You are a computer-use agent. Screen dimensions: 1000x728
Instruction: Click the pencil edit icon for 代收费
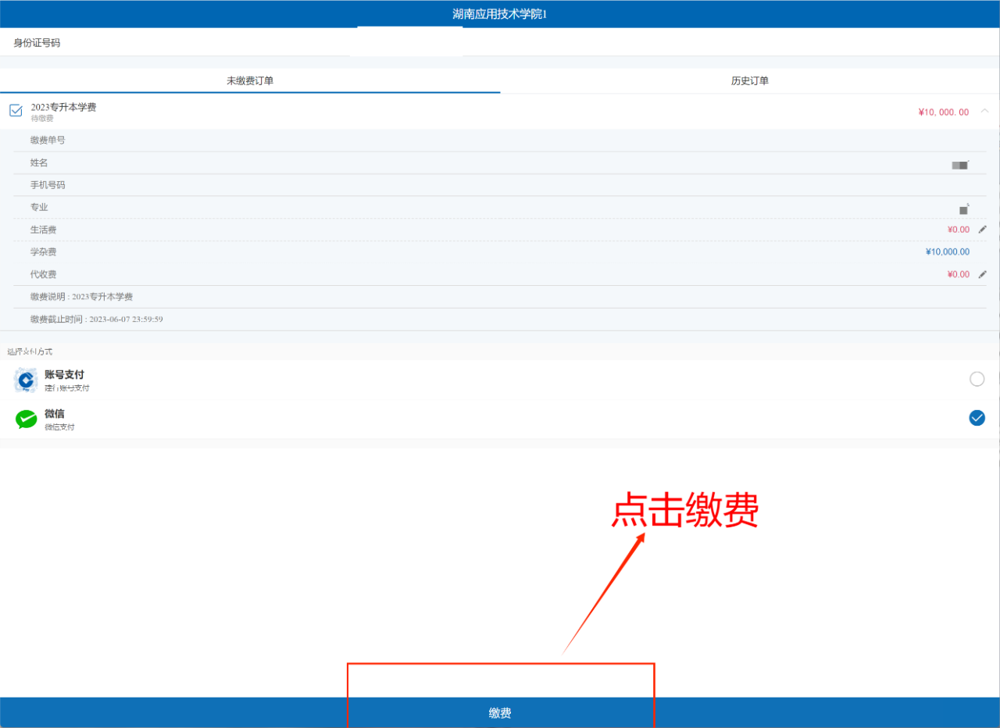coord(983,274)
